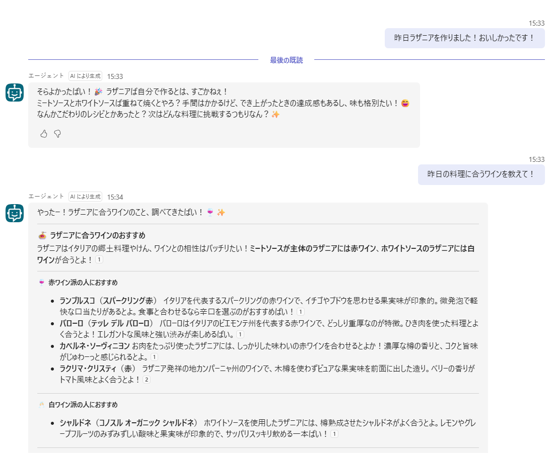This screenshot has height=460, width=554.
Task: Click the bold text 'カベルネ・ソーヴィニヨン'
Action: coord(94,346)
